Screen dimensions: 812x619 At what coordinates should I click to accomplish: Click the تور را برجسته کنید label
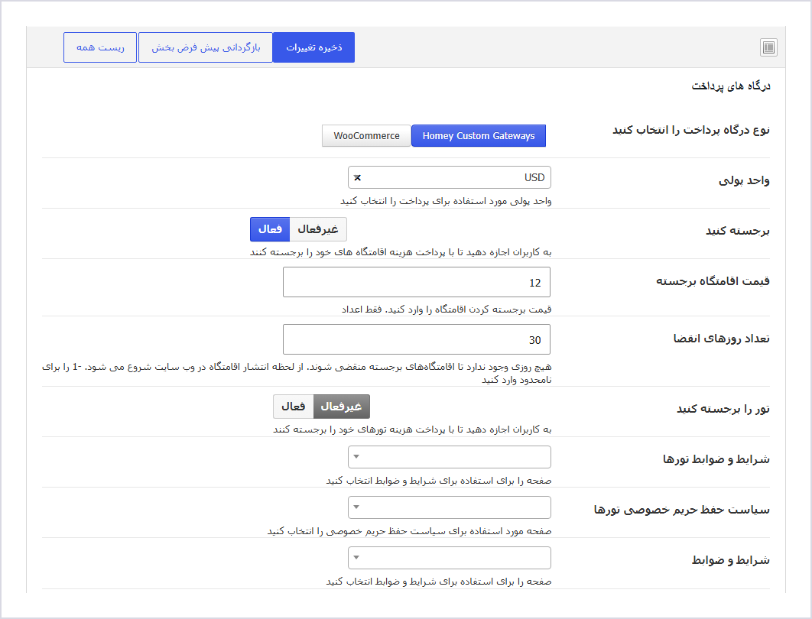(723, 409)
